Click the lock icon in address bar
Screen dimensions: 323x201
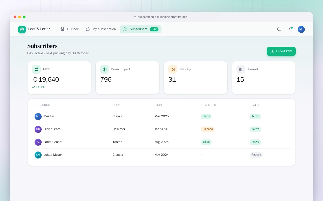[x=135, y=17]
